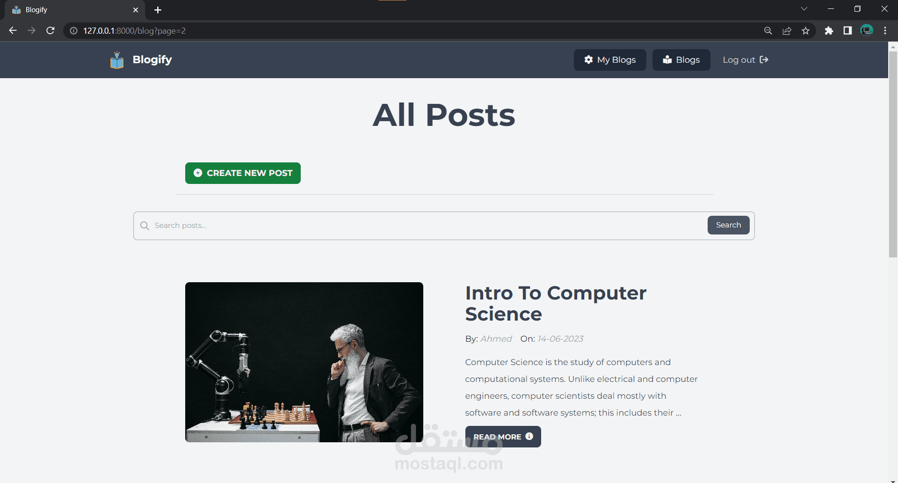Click the address bar URL
Screen dimensions: 898x483
(134, 31)
